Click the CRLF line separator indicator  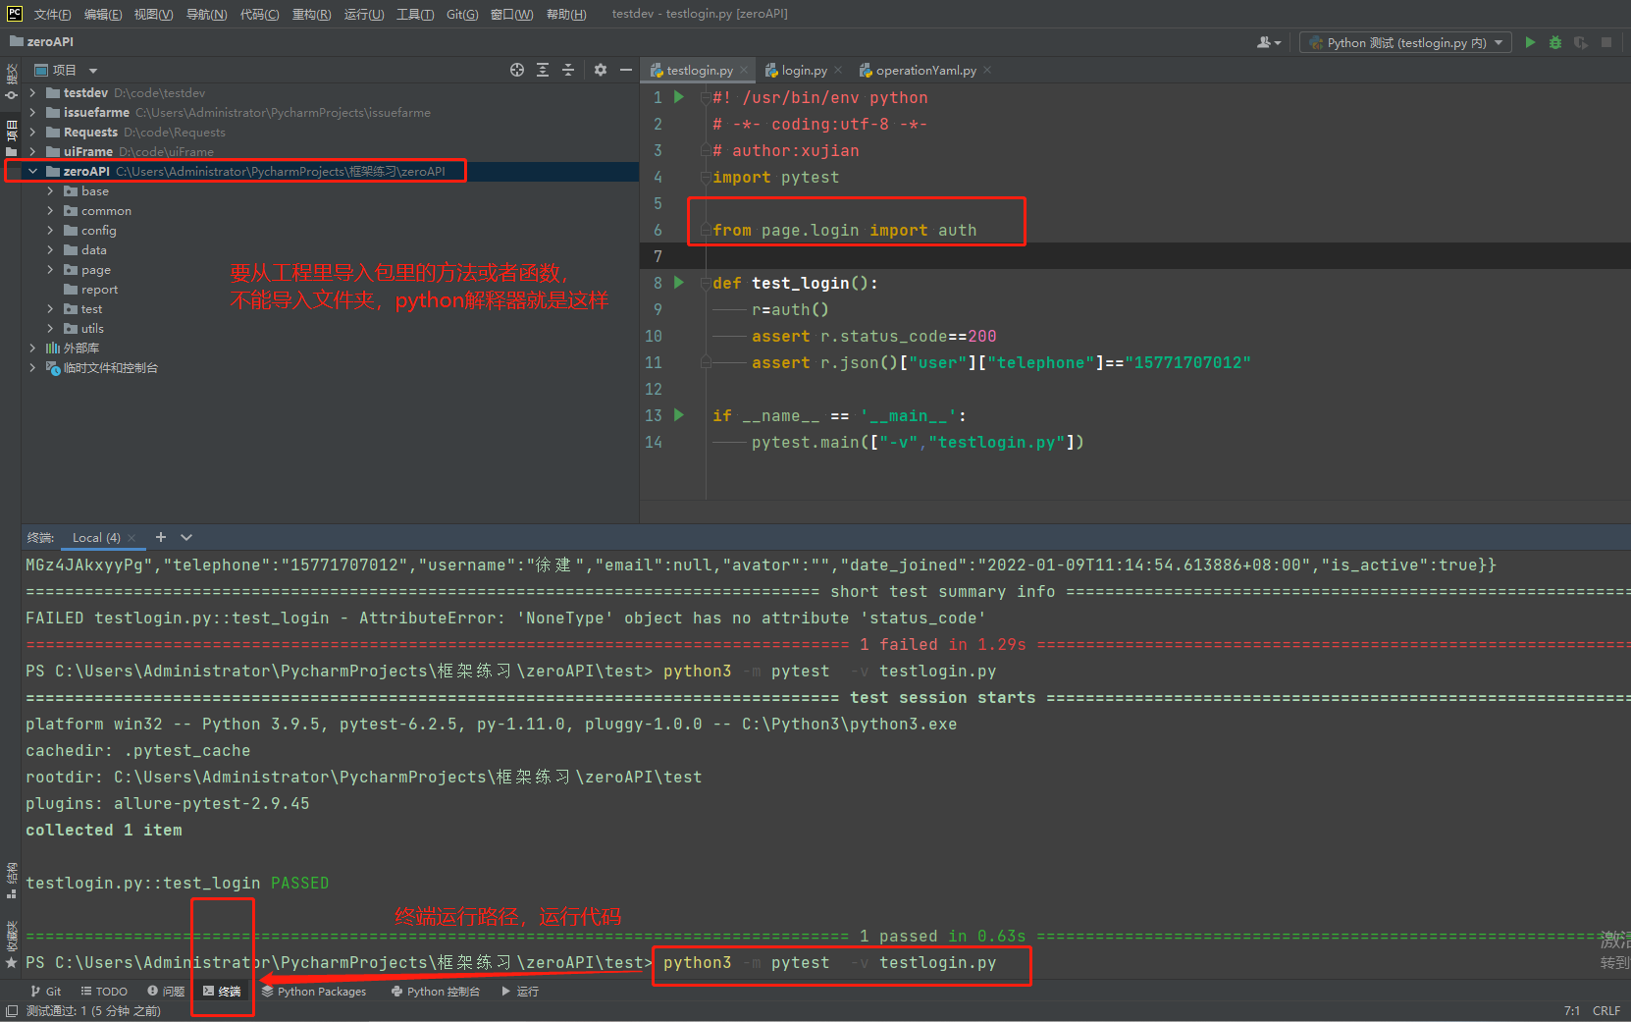click(x=1605, y=1010)
